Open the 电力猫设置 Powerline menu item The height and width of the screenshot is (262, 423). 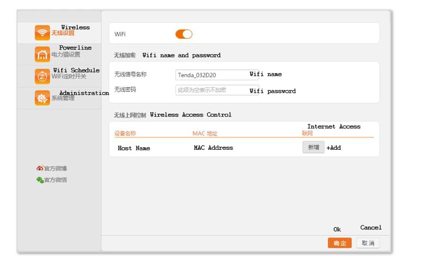point(66,55)
